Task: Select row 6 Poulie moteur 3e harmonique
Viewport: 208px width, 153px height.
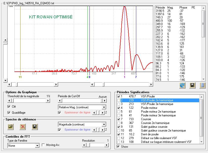Action: [x=158, y=115]
